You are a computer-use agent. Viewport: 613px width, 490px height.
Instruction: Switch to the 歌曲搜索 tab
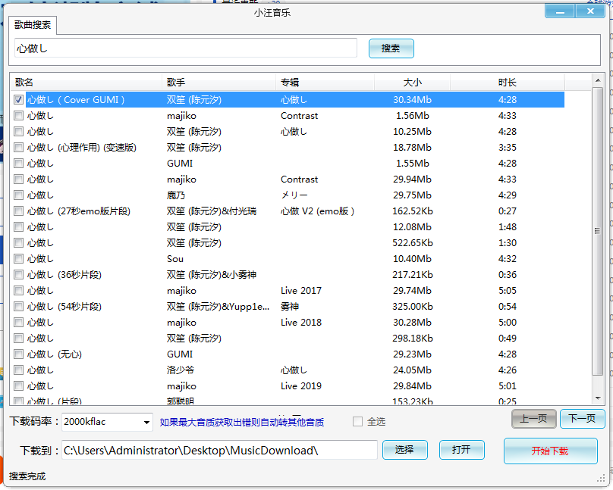[33, 25]
